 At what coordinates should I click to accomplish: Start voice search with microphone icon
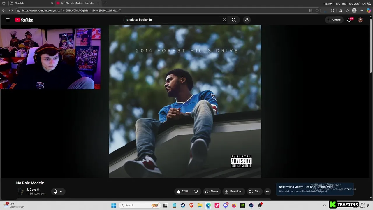tap(247, 20)
